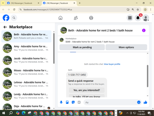Open Amy conversation in list
This screenshot has width=154, height=116.
26,48
